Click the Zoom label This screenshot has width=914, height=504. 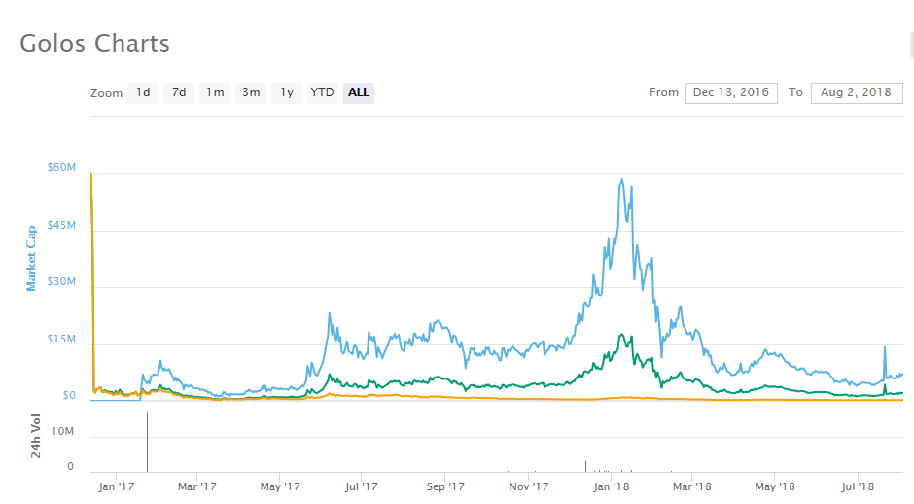tap(106, 93)
